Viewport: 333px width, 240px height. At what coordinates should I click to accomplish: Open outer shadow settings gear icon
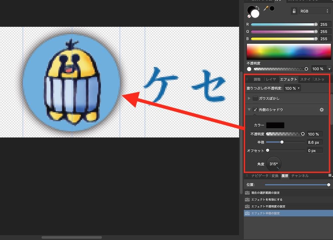pyautogui.click(x=322, y=110)
